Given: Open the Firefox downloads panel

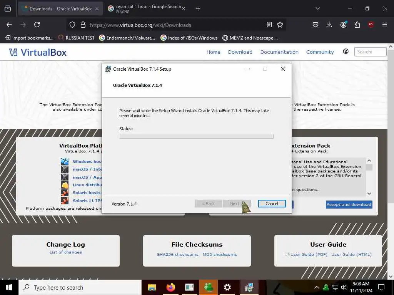Looking at the screenshot, I should (329, 25).
